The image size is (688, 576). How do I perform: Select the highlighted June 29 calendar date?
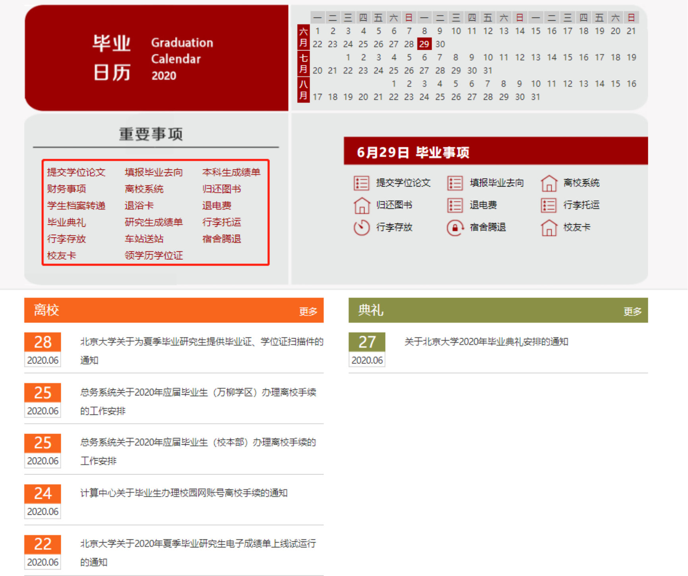pos(424,44)
